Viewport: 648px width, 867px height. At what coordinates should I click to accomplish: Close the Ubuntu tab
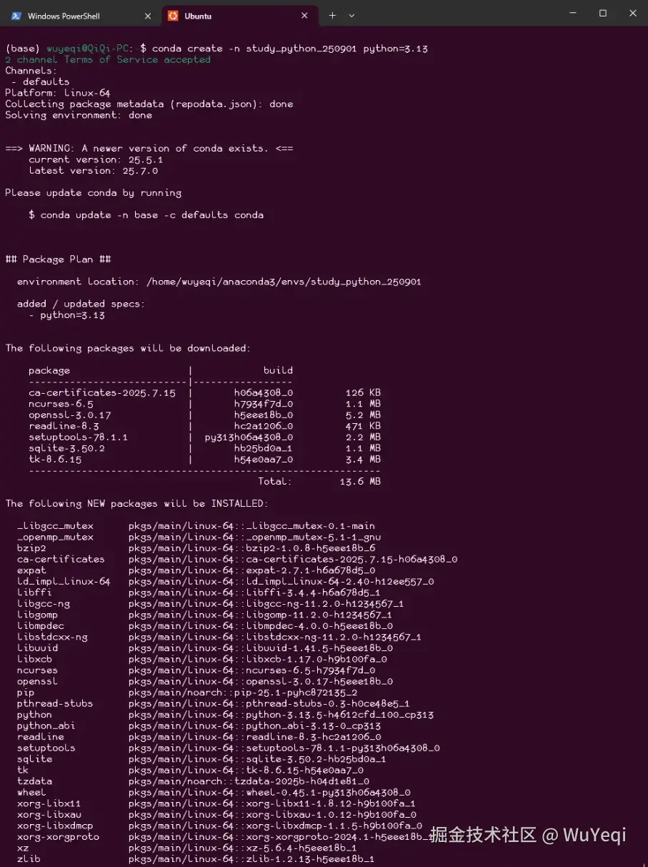[304, 16]
